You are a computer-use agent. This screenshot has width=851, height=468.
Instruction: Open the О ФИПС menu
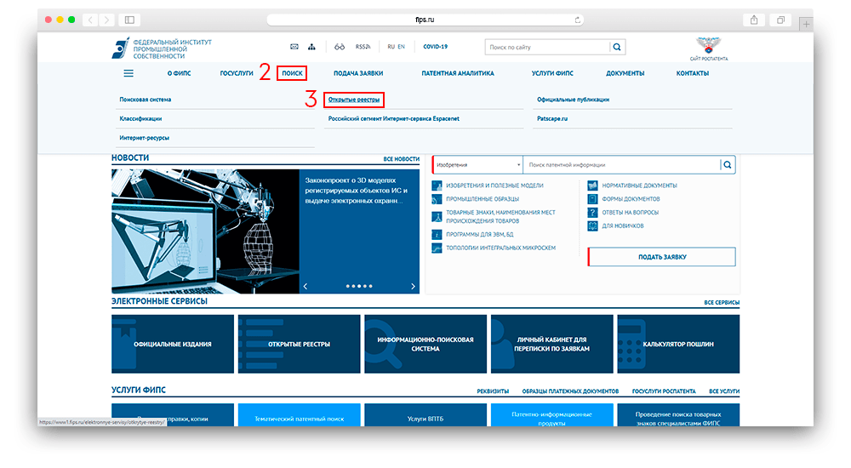coord(179,73)
